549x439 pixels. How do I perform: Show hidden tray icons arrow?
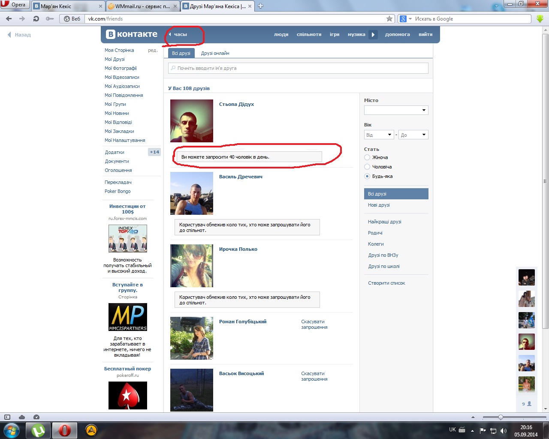(x=472, y=430)
